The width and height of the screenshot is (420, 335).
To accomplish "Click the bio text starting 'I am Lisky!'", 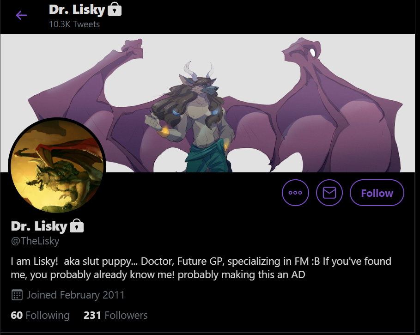I will [x=201, y=268].
